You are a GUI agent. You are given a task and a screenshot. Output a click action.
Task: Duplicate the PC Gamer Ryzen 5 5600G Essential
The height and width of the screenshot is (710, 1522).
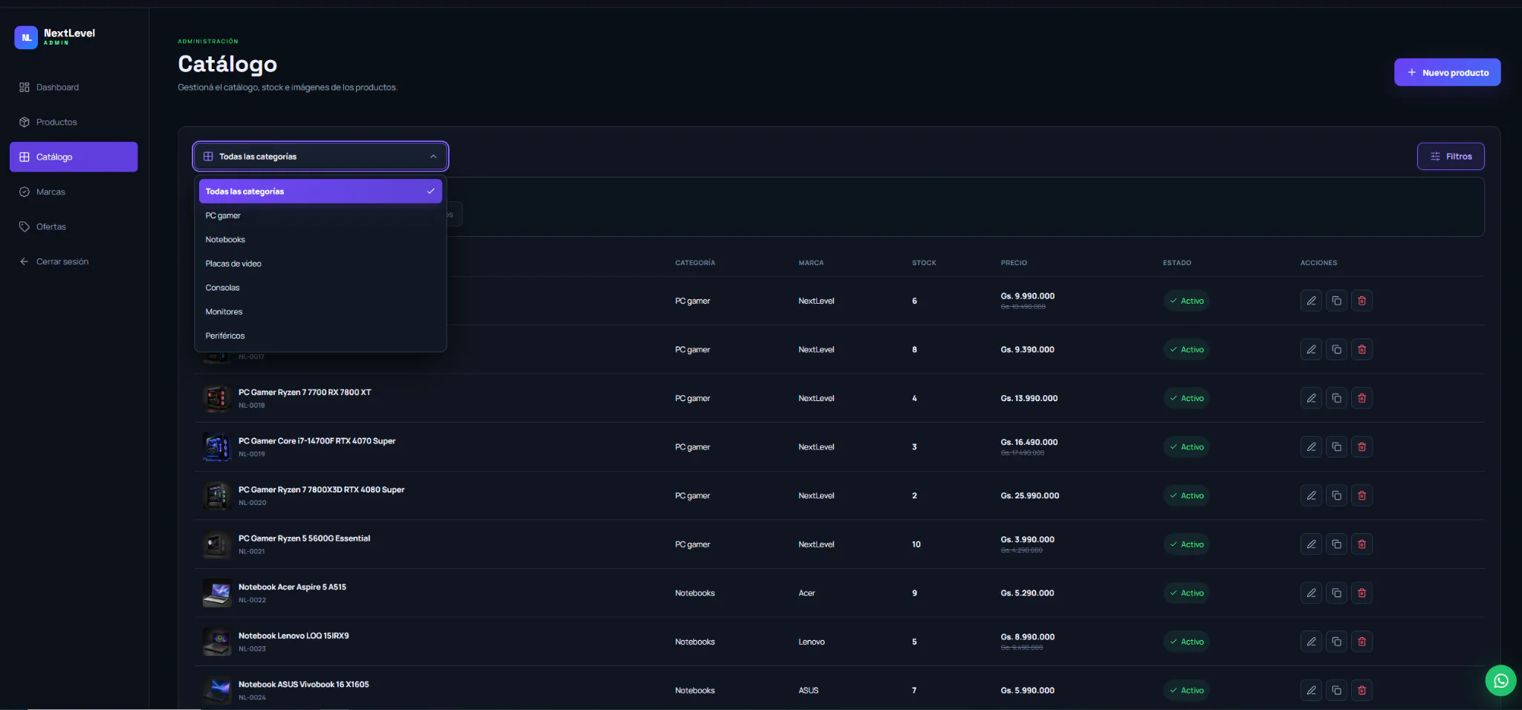[x=1336, y=544]
